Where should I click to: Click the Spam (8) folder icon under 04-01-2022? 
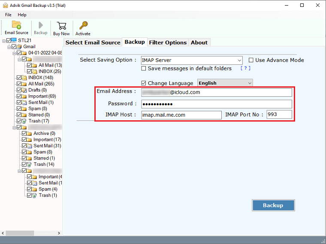pos(24,109)
